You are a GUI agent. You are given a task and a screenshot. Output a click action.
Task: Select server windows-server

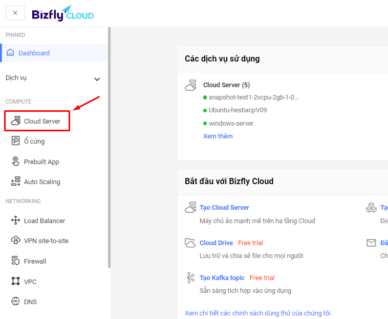click(231, 124)
